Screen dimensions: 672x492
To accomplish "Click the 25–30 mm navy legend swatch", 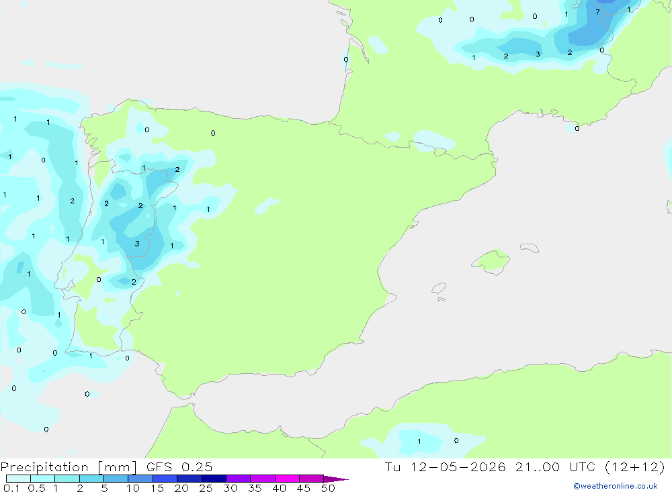I will 214,479.
